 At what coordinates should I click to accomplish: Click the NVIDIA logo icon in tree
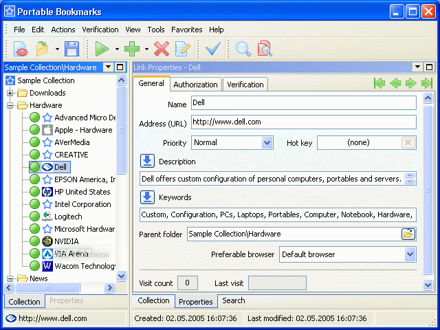tap(47, 241)
